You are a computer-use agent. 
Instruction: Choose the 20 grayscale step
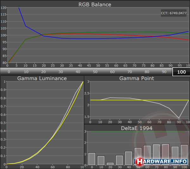(43, 72)
